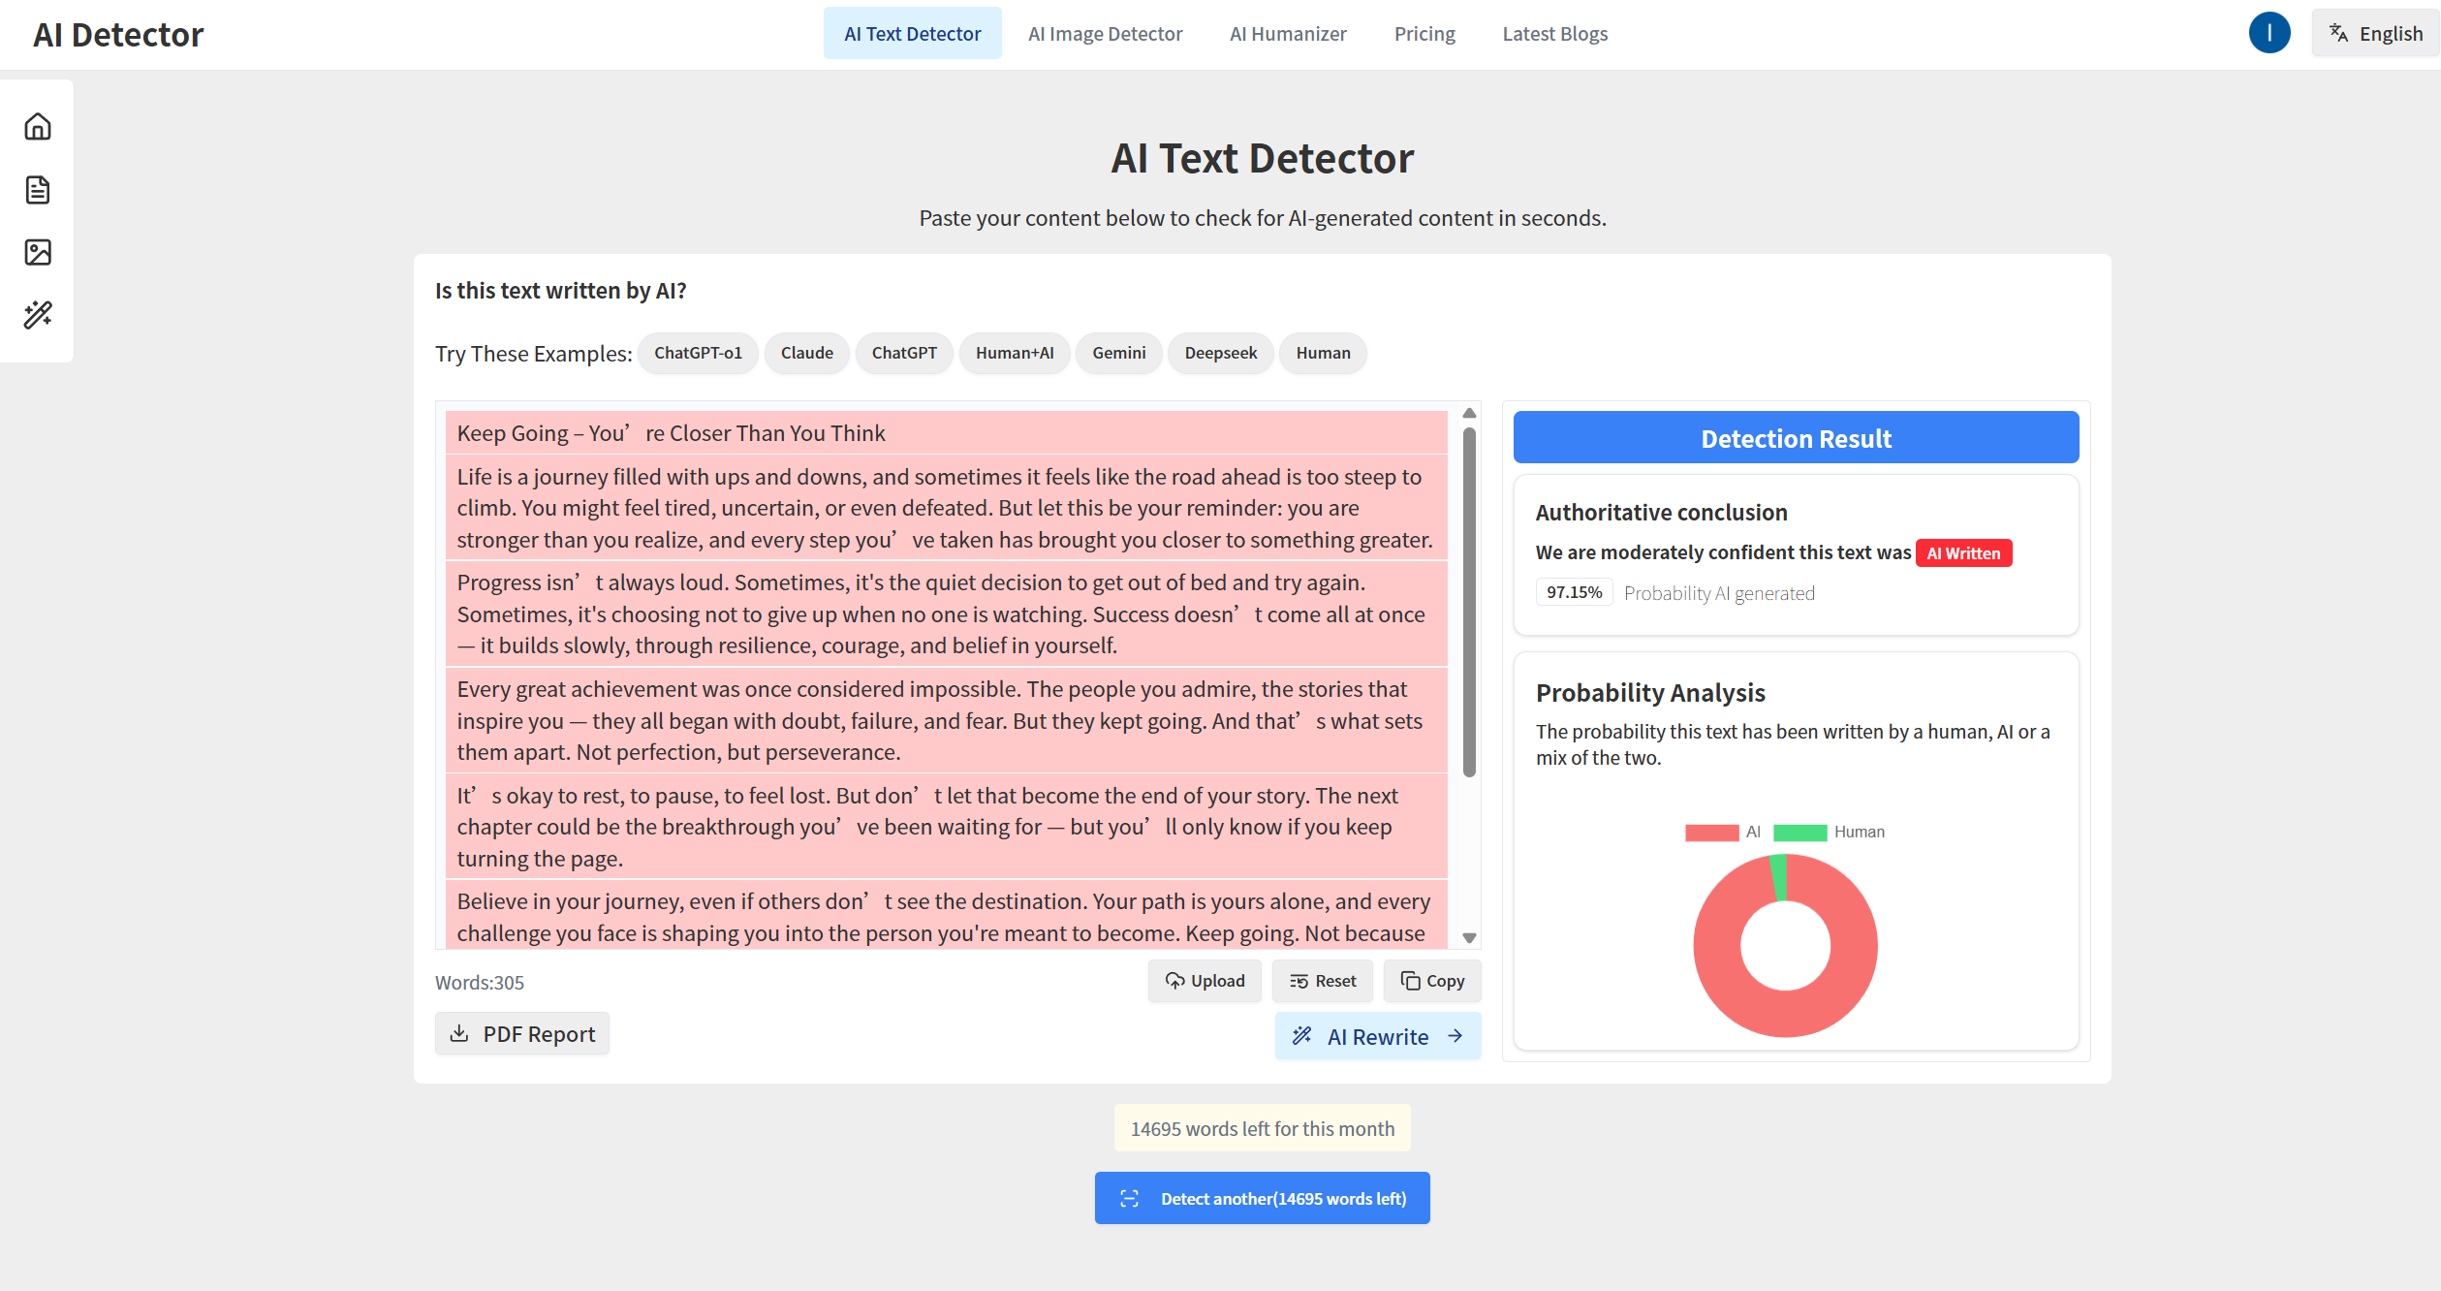The height and width of the screenshot is (1291, 2441).
Task: Click the magic wand humanizer sidebar icon
Action: [x=38, y=314]
